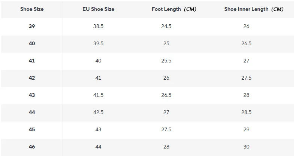Image resolution: width=296 pixels, height=156 pixels.
Task: Select shoe size 43 row label
Action: click(32, 95)
